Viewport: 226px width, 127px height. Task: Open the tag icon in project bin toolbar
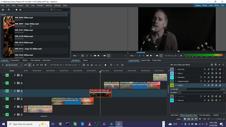click(16, 10)
